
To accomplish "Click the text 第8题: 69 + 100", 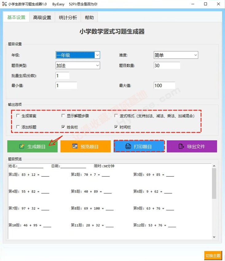I will [x=85, y=208].
